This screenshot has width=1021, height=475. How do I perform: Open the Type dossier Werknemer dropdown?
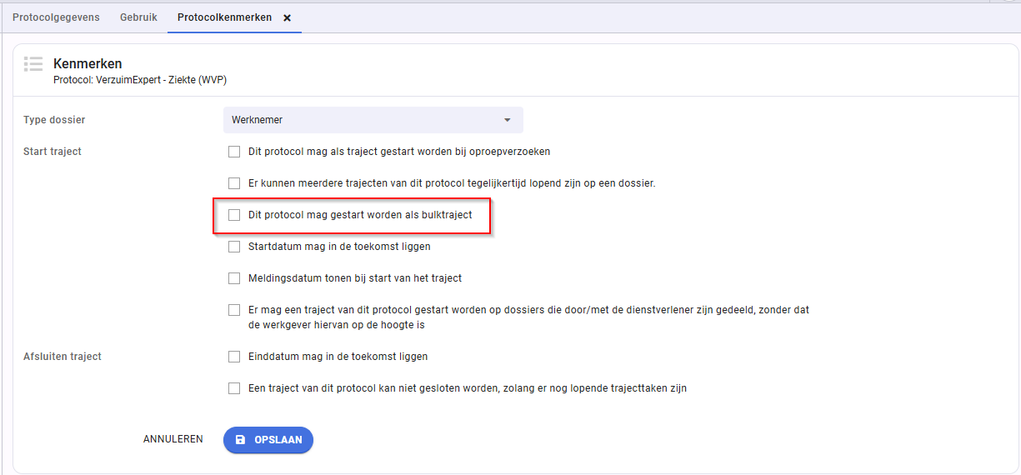click(x=373, y=120)
